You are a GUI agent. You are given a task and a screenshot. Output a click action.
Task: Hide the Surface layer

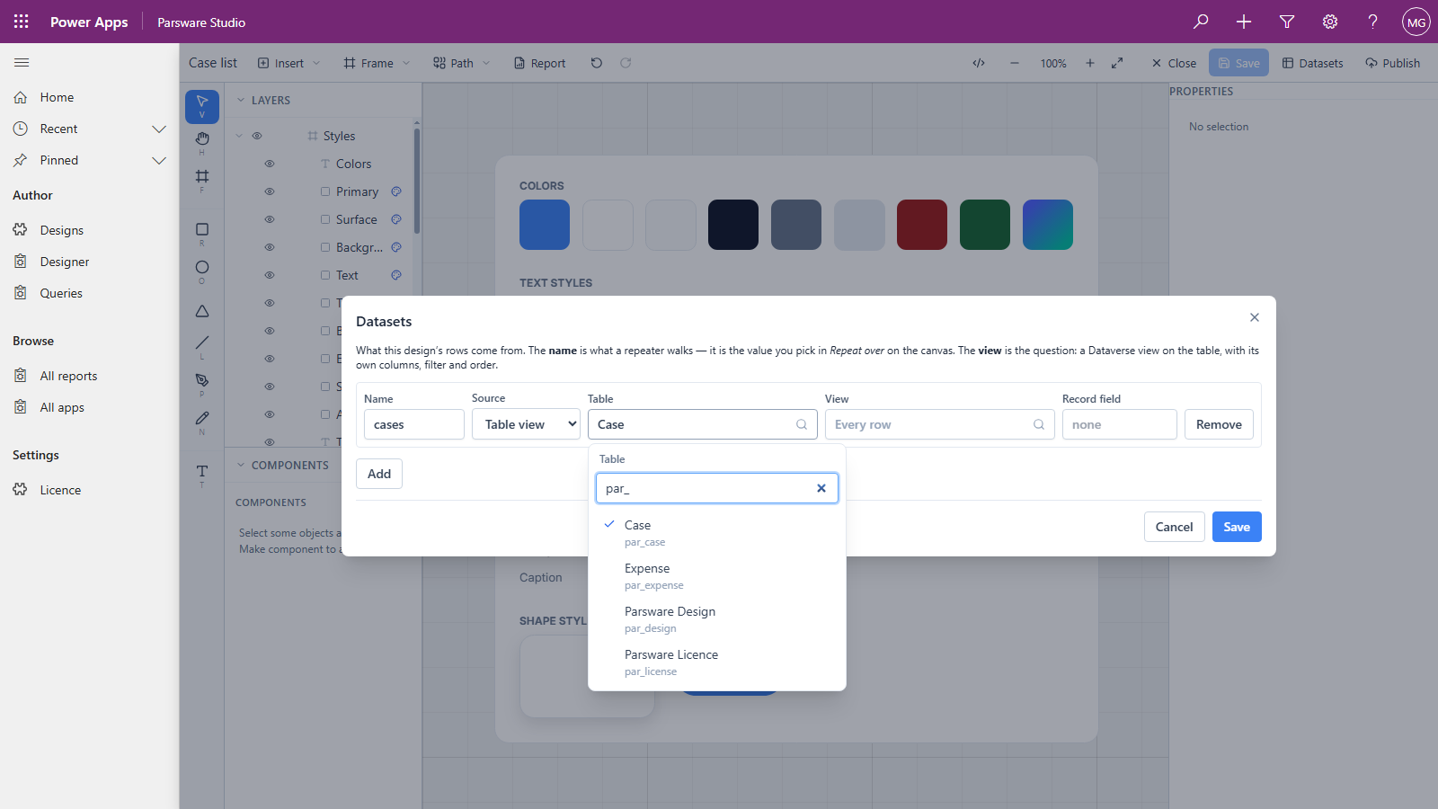click(x=270, y=219)
